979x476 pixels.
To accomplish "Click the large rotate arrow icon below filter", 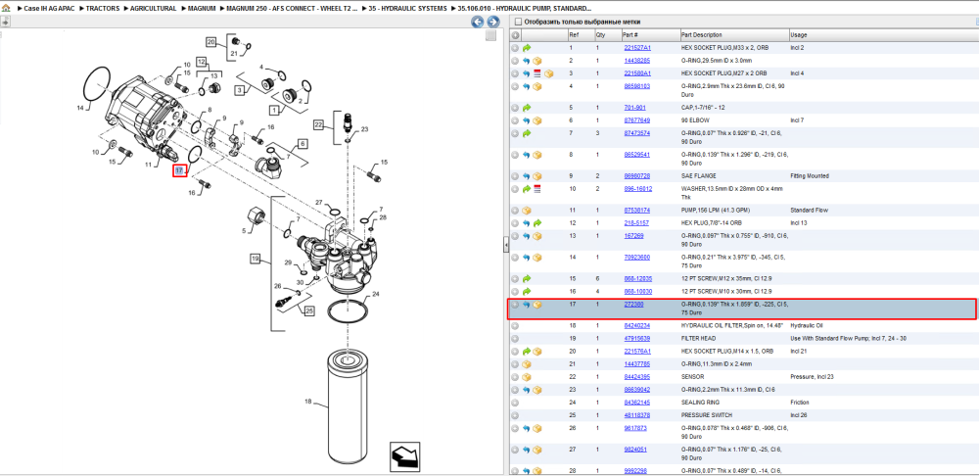I will 404,457.
